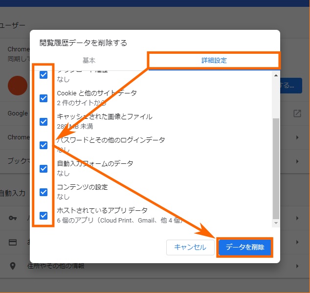Click the キャッシュされた画像とファイル label text
Viewport: 310px width, 293px height.
pyautogui.click(x=105, y=116)
